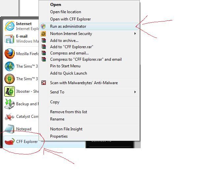Click the CFF Explorer program name
This screenshot has height=169, width=211.
(x=27, y=142)
